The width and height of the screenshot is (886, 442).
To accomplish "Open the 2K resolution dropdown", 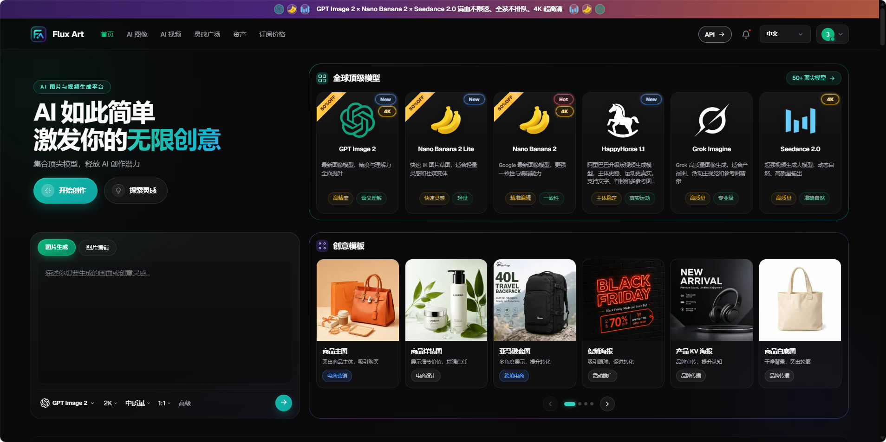I will pos(111,403).
